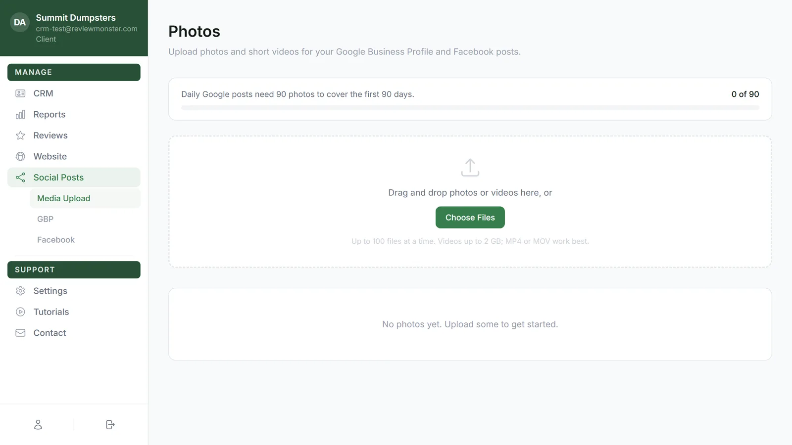
Task: Open the Tutorials page label
Action: (51, 312)
